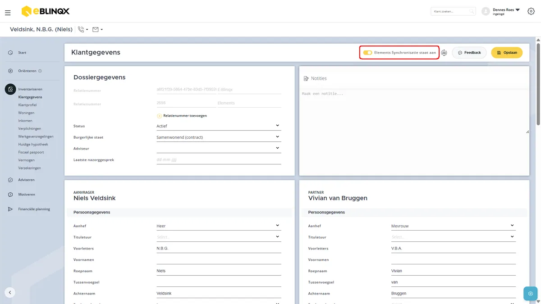Click the Oriënteren sidebar icon
The image size is (541, 304).
10,71
